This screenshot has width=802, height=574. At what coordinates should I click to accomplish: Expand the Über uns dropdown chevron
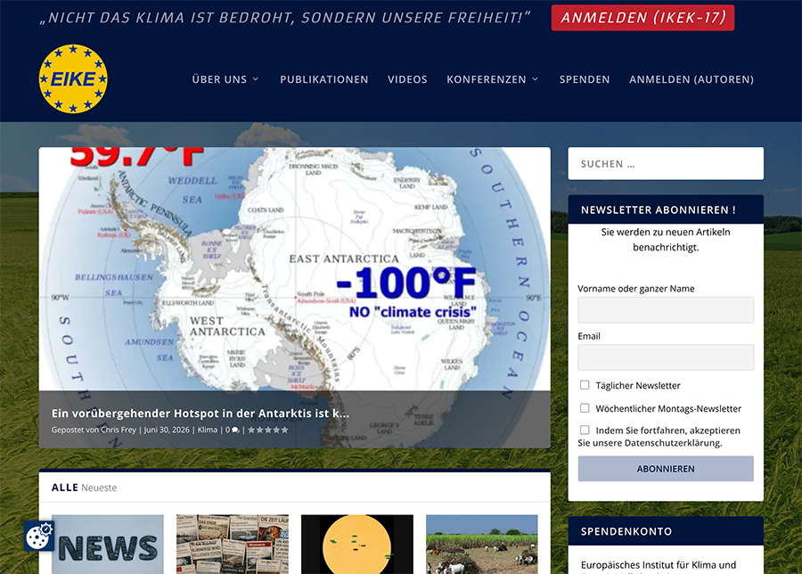[x=256, y=79]
